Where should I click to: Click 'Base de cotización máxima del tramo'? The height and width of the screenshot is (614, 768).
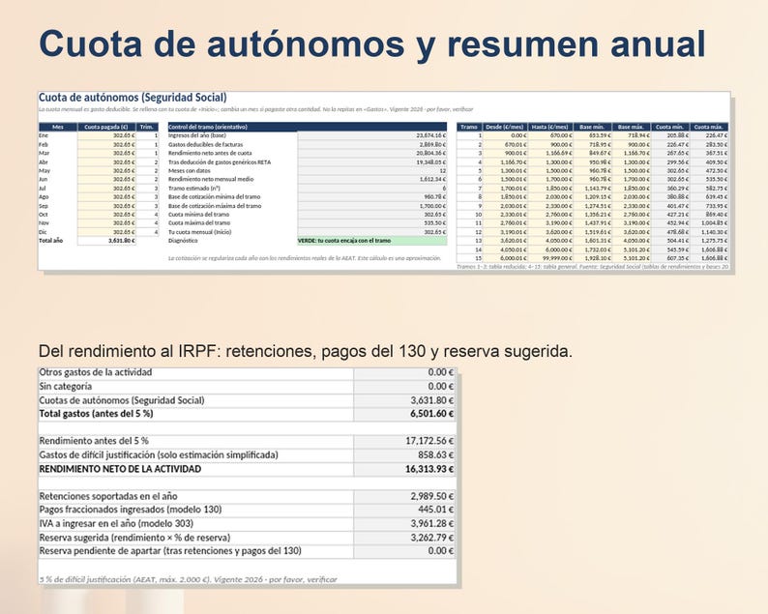(x=215, y=206)
